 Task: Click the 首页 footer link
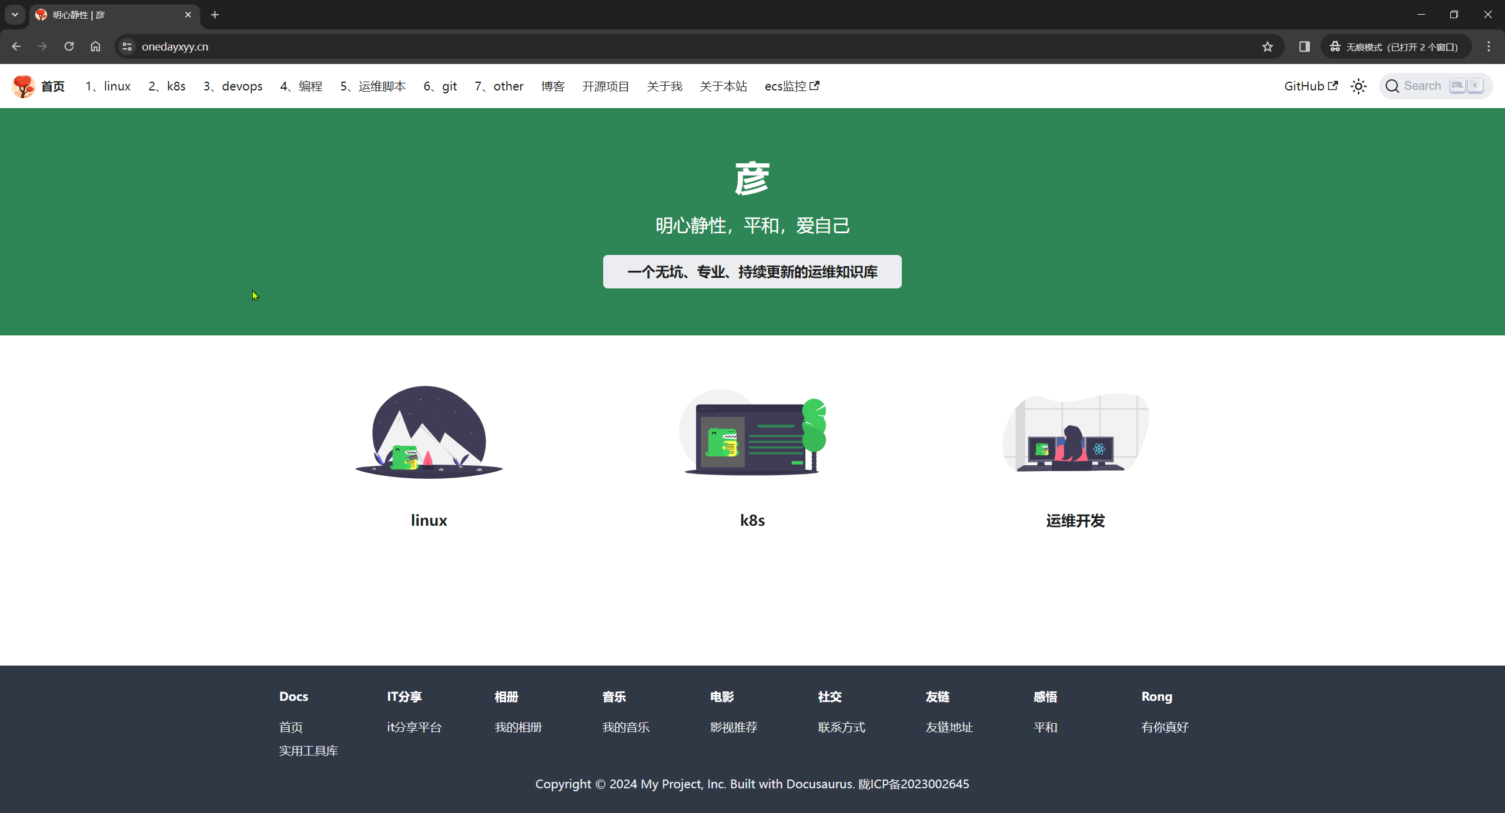(291, 727)
